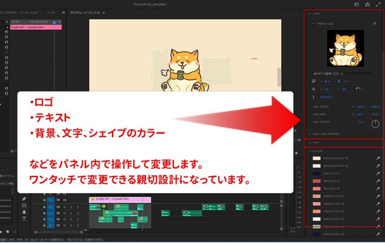The width and height of the screenshot is (385, 243).
Task: Toggle lock on the V1 video track
Action: (44, 200)
